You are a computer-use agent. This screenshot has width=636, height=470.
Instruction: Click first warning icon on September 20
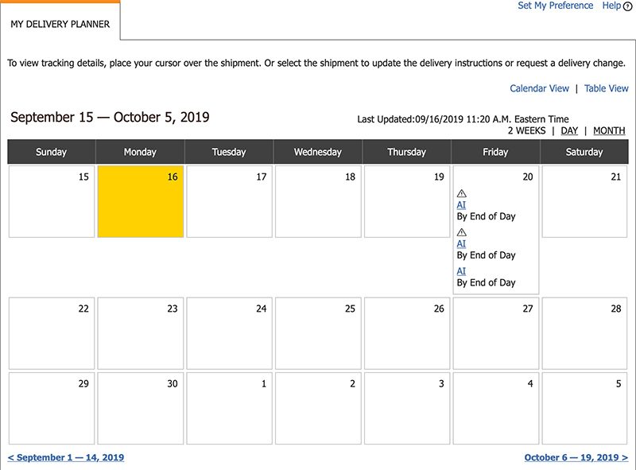[462, 193]
